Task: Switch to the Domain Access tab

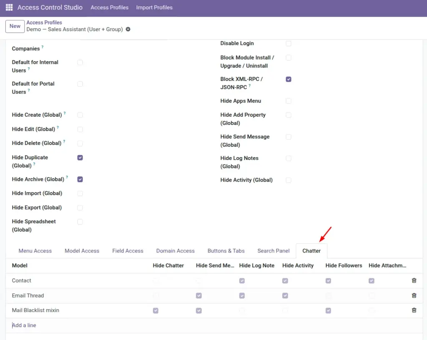Action: [176, 251]
